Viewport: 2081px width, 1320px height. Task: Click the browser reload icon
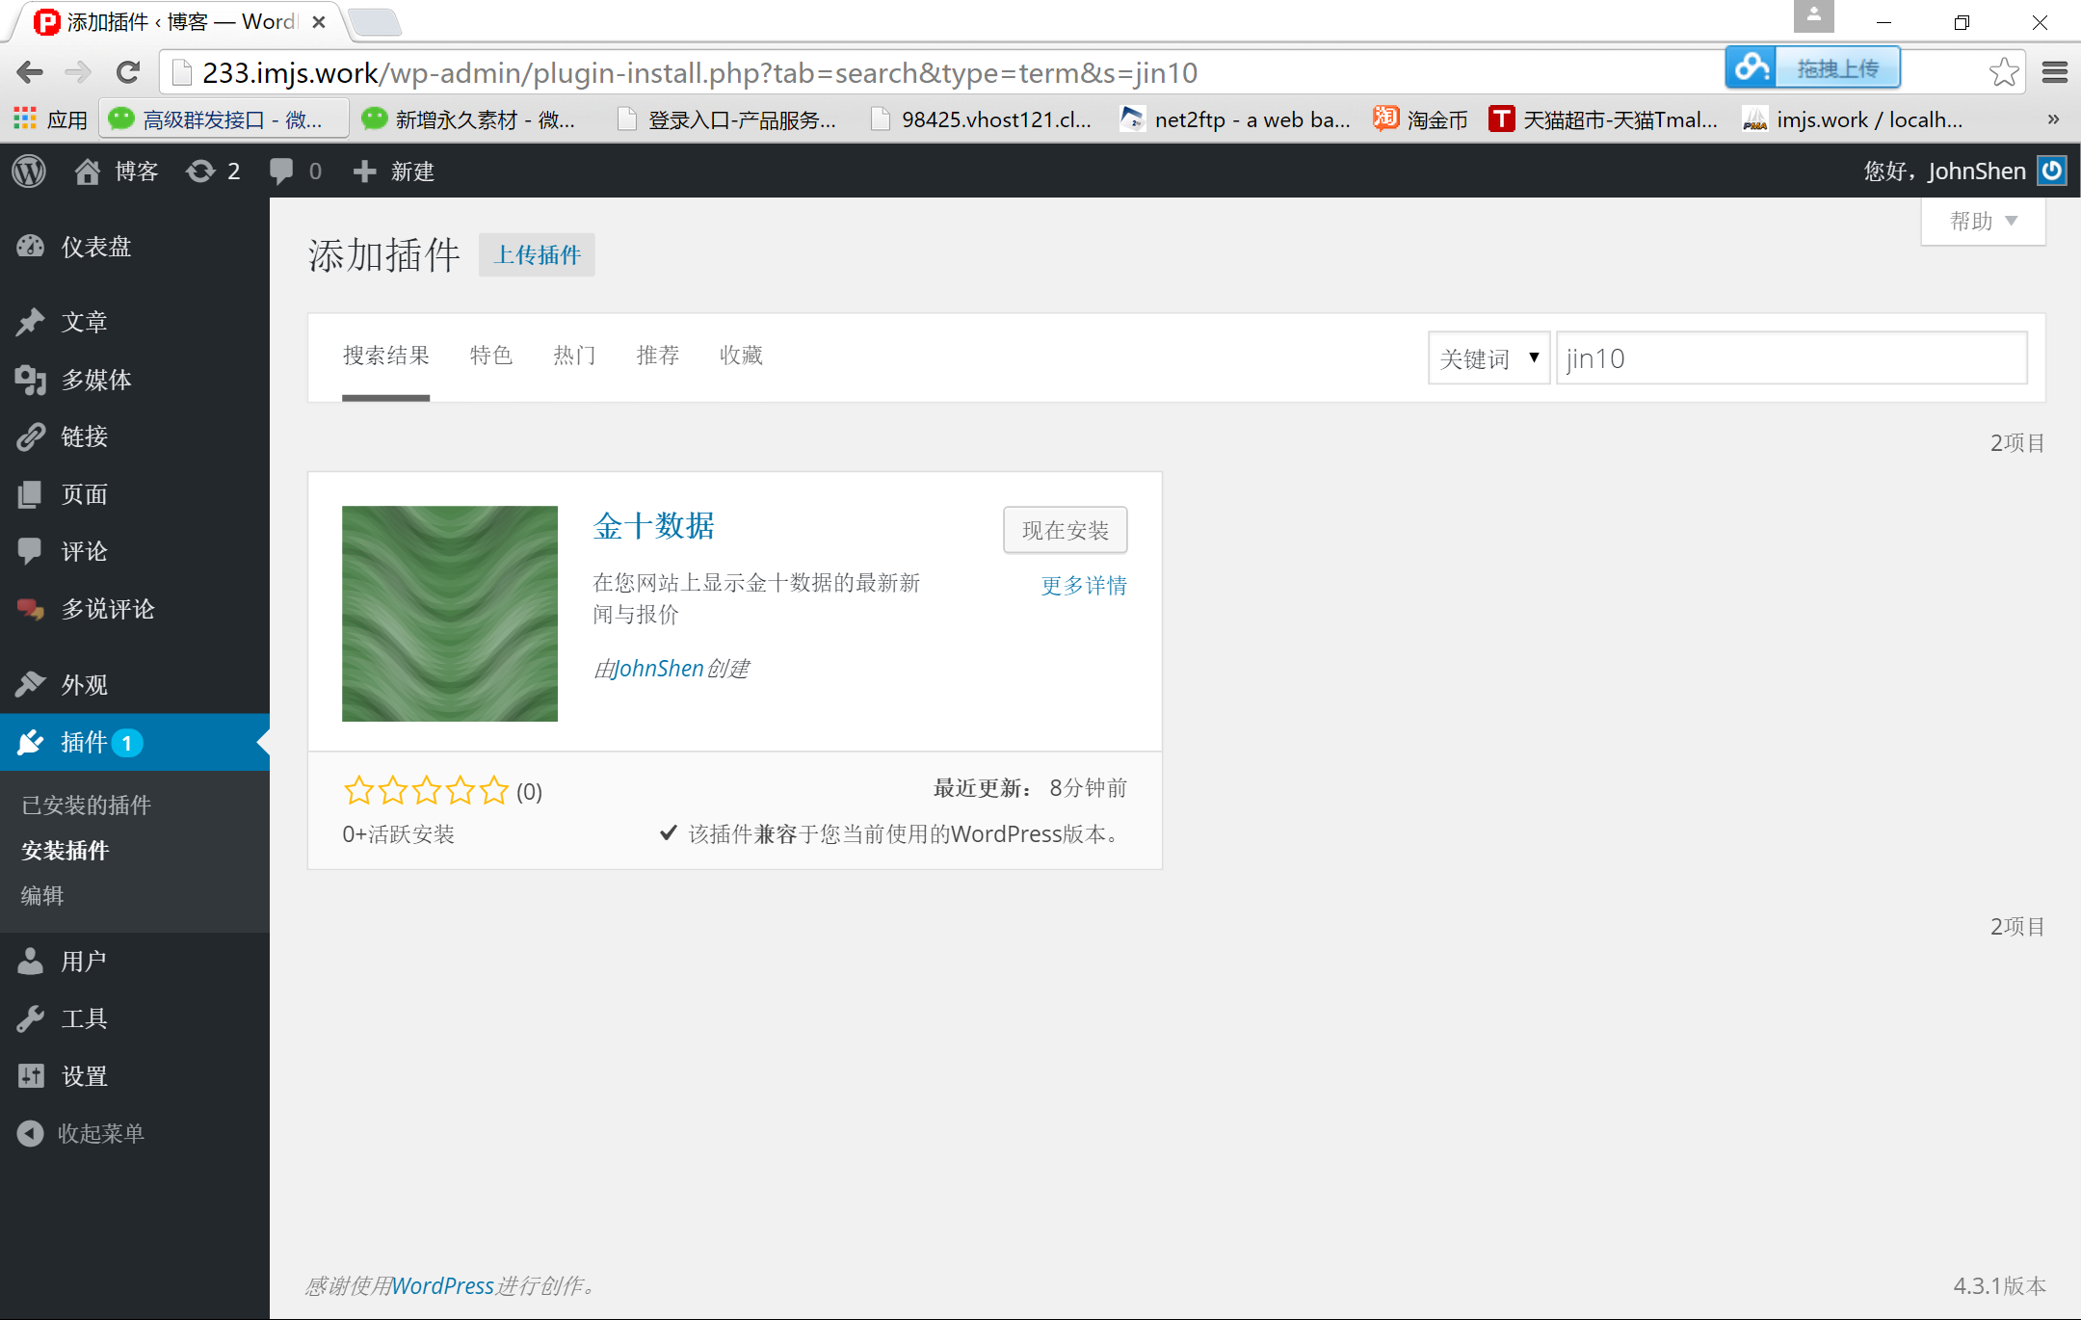[128, 72]
